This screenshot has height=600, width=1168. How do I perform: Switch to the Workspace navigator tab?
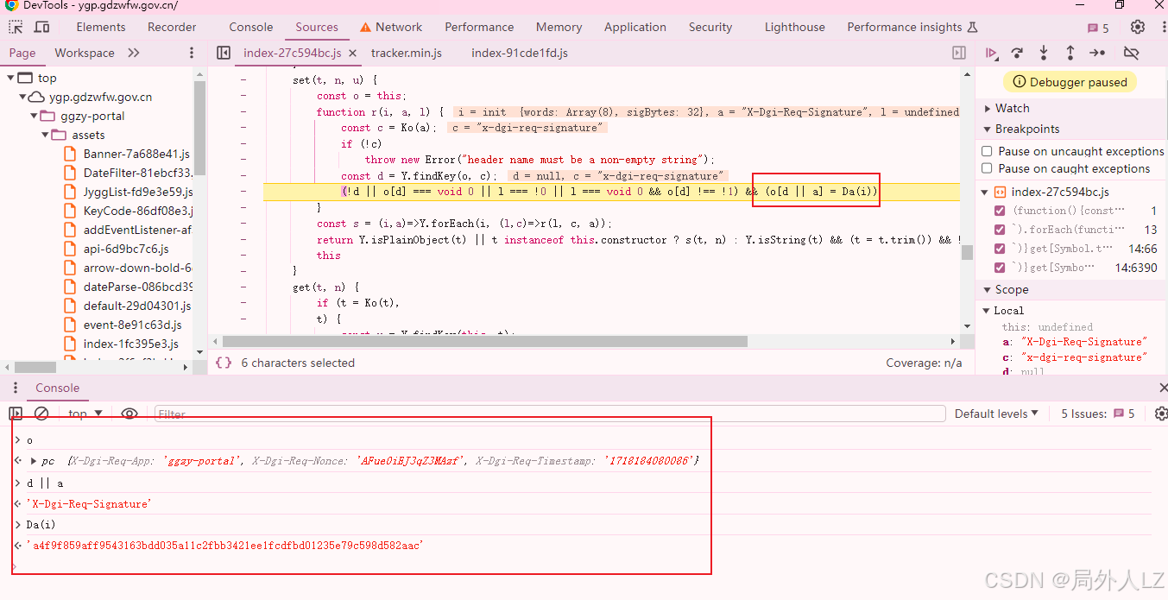tap(85, 53)
